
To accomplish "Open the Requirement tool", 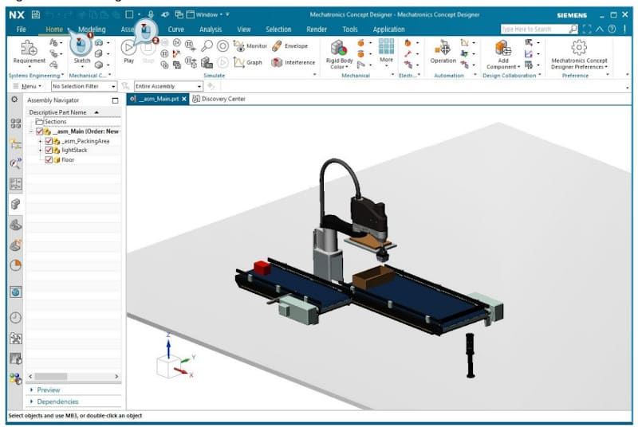I will (x=29, y=49).
